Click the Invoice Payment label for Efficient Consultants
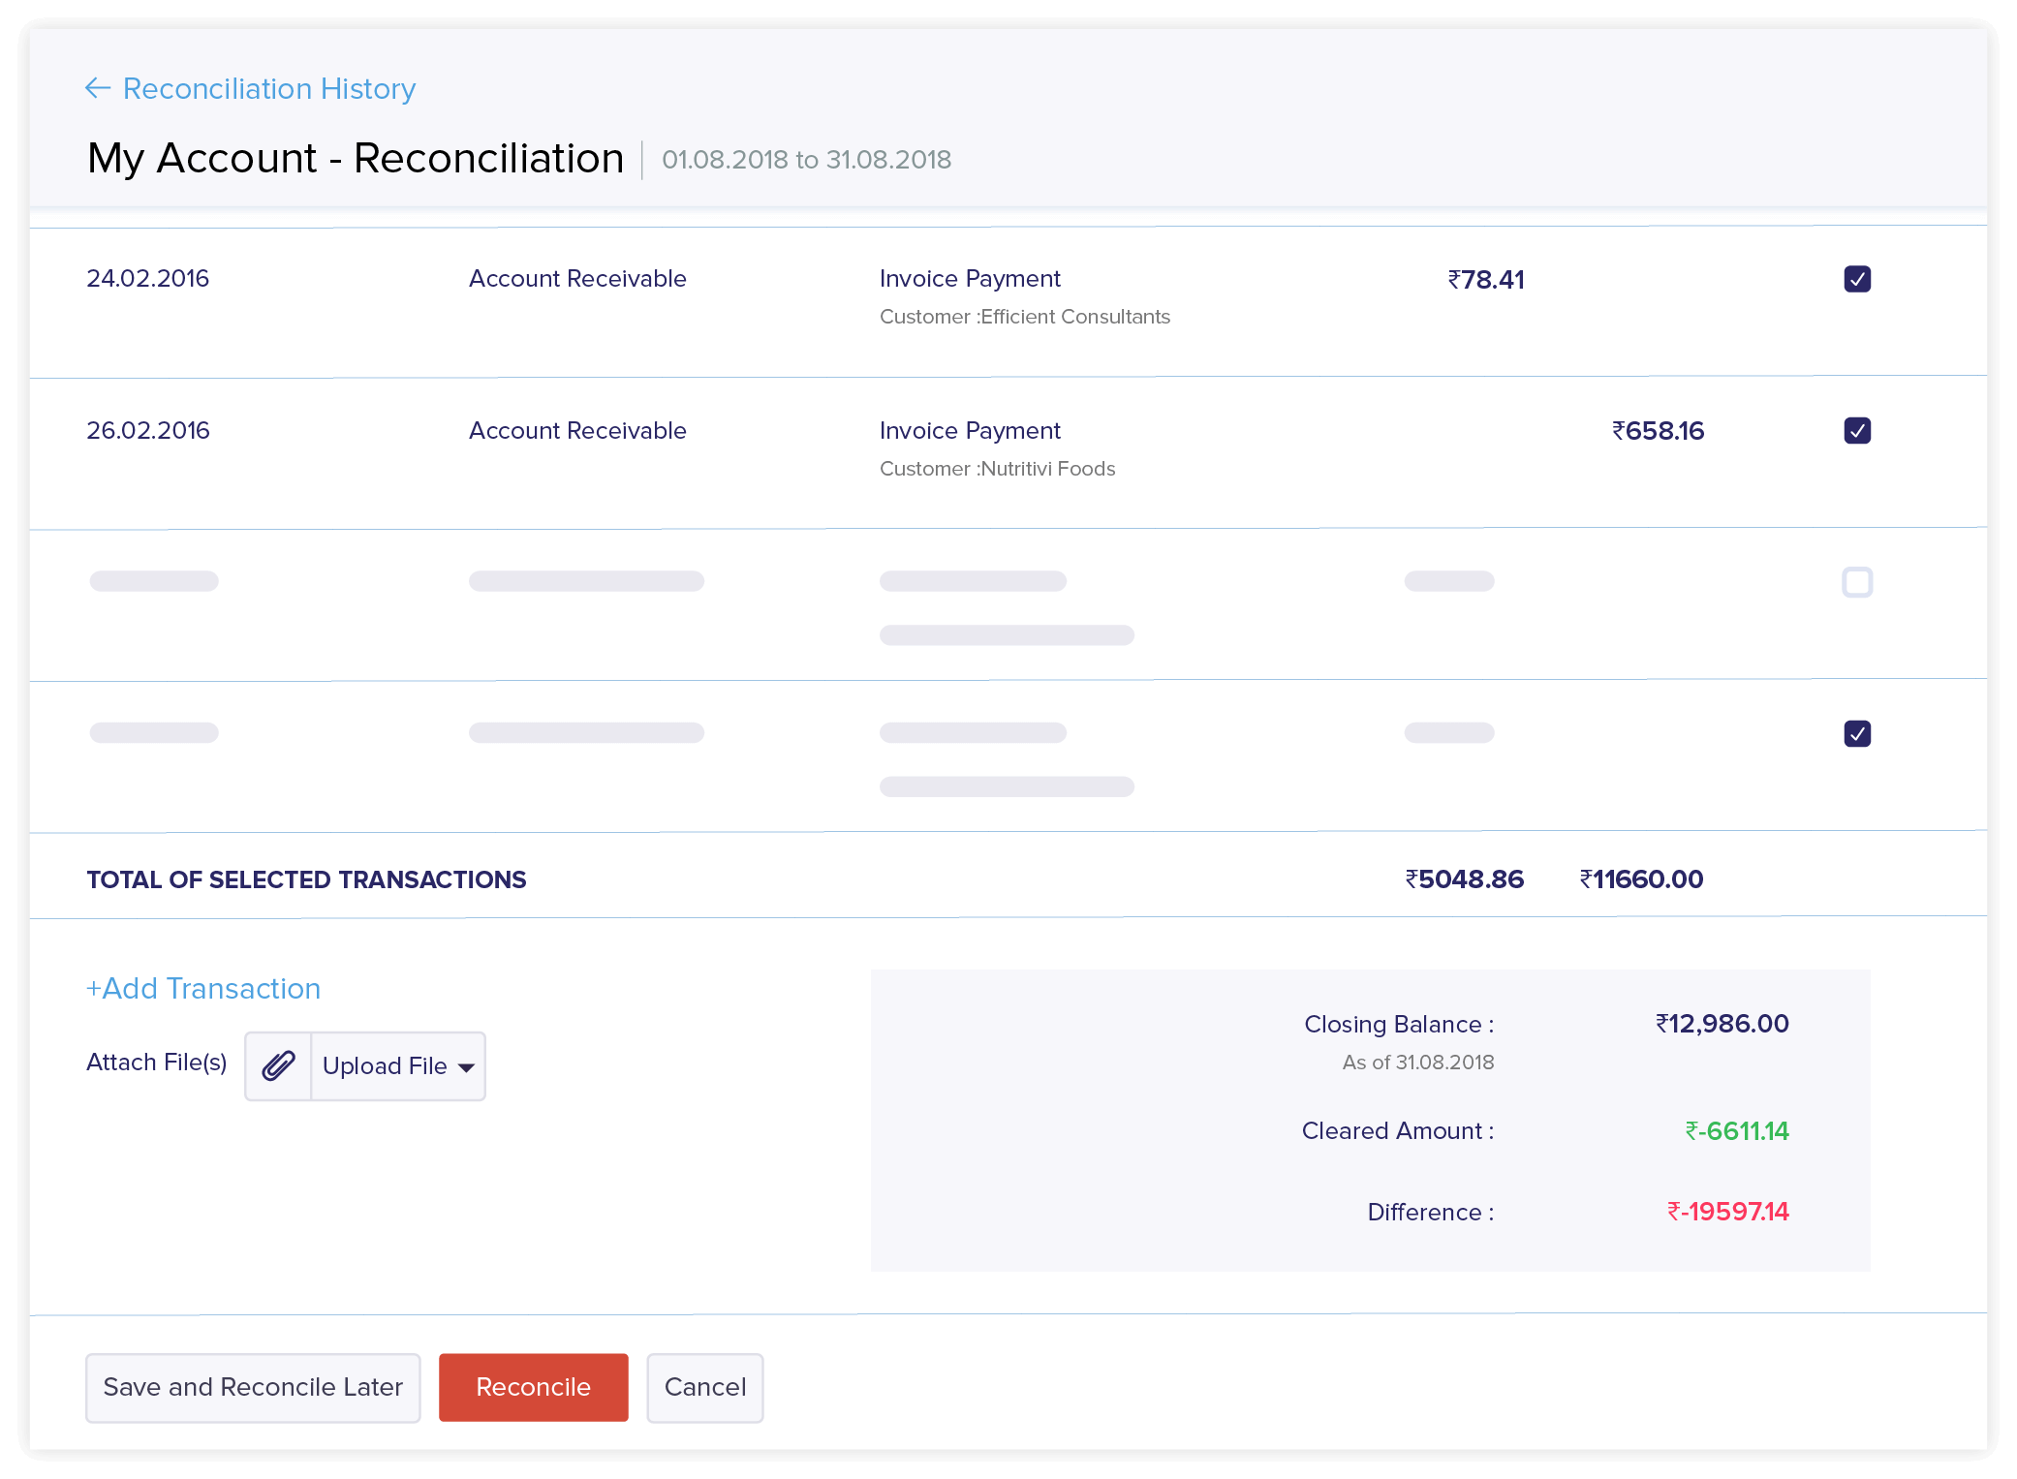The width and height of the screenshot is (2017, 1479). [971, 279]
